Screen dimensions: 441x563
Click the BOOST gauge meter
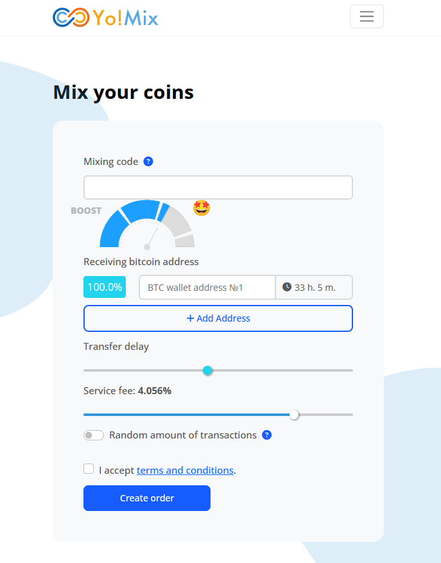(146, 225)
